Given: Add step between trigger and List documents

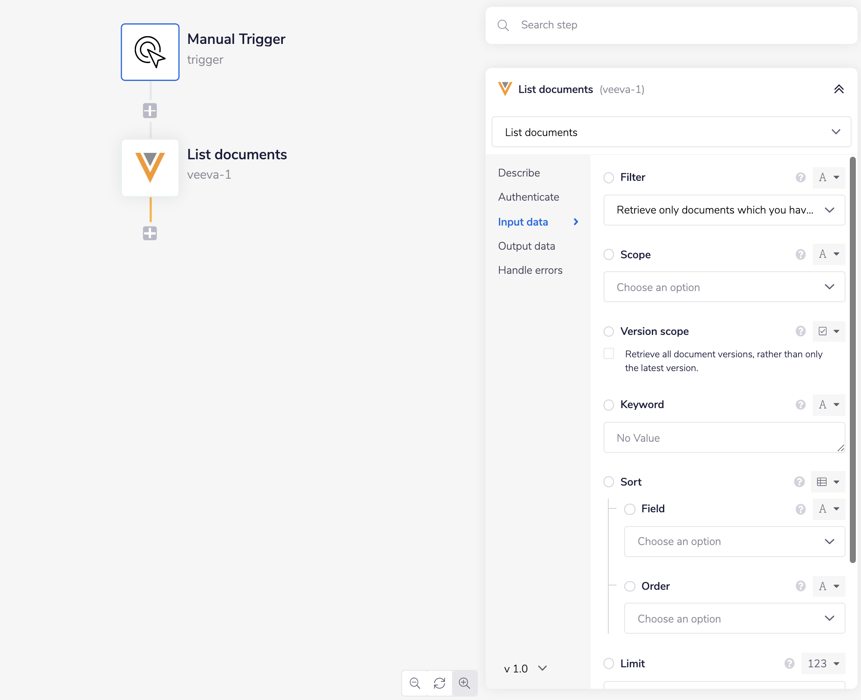Looking at the screenshot, I should point(150,111).
